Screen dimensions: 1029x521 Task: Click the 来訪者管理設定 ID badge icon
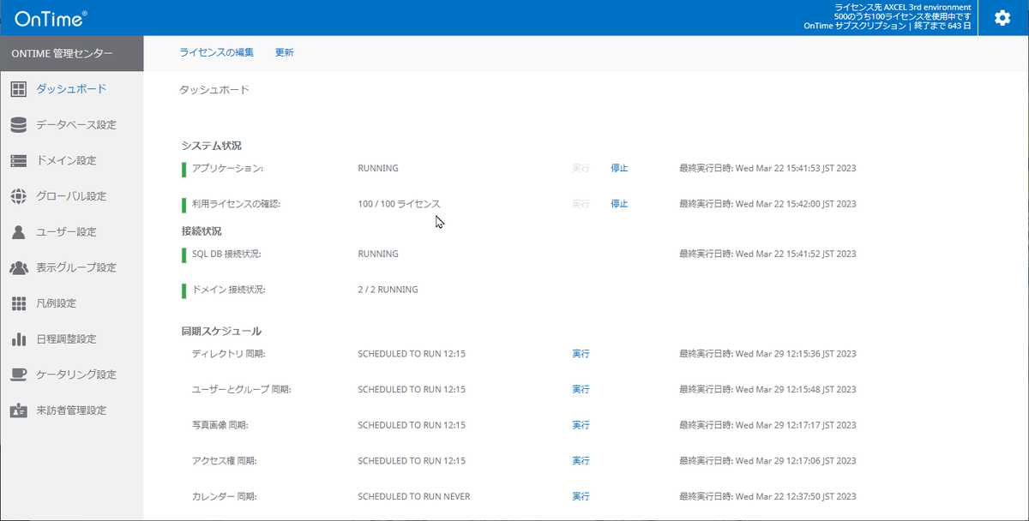(18, 410)
